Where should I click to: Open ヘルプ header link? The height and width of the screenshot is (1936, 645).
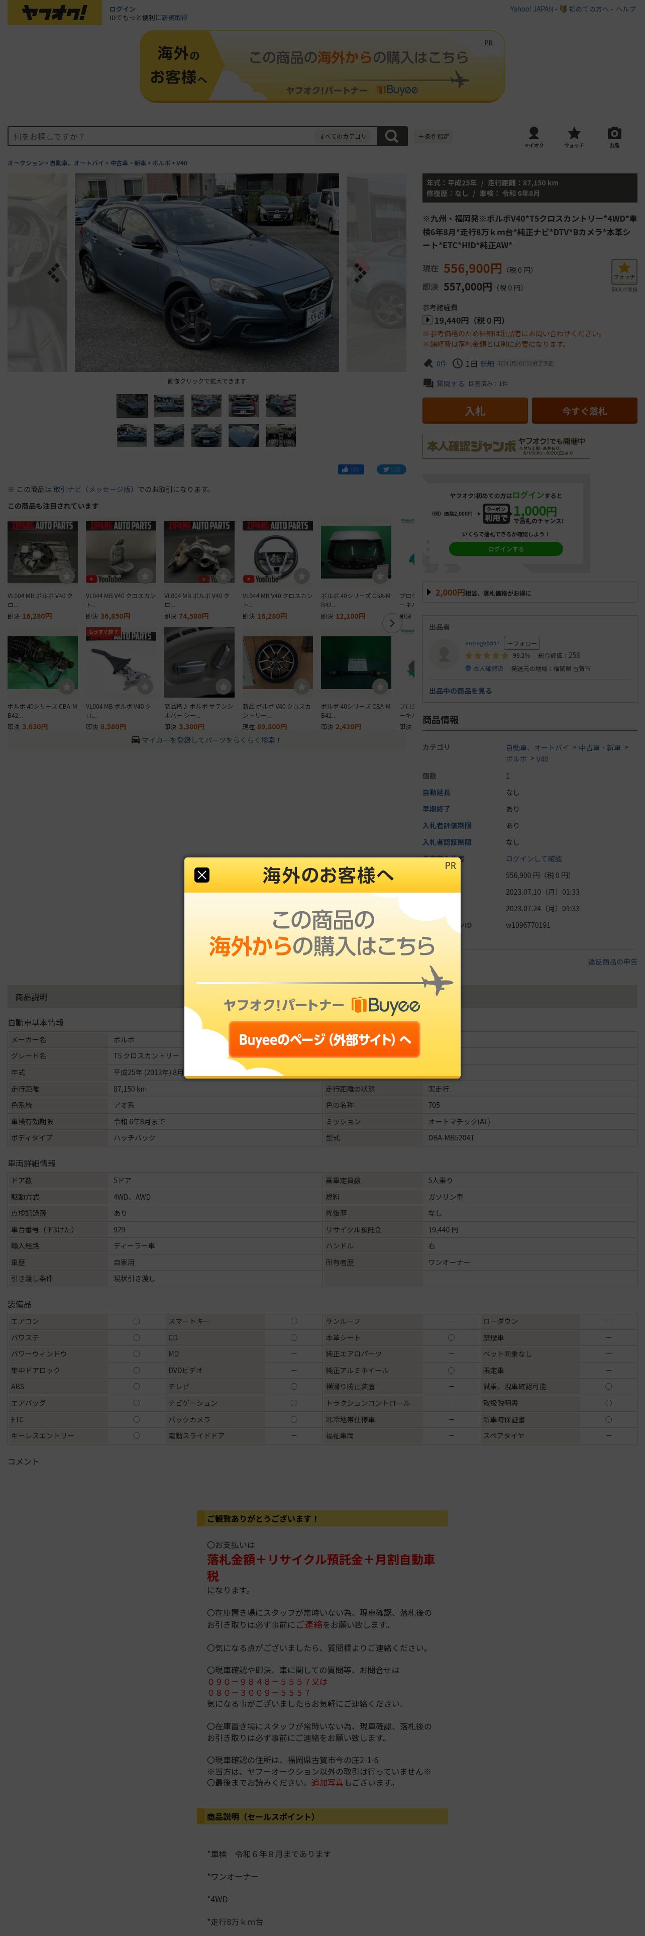click(625, 9)
